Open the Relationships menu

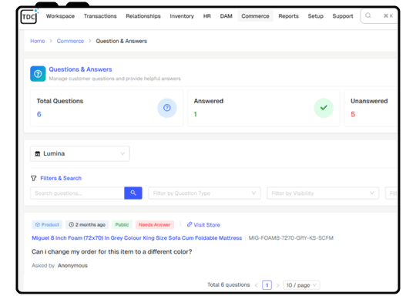click(x=143, y=16)
